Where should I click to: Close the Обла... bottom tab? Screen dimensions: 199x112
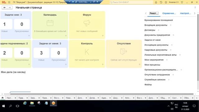point(192,98)
